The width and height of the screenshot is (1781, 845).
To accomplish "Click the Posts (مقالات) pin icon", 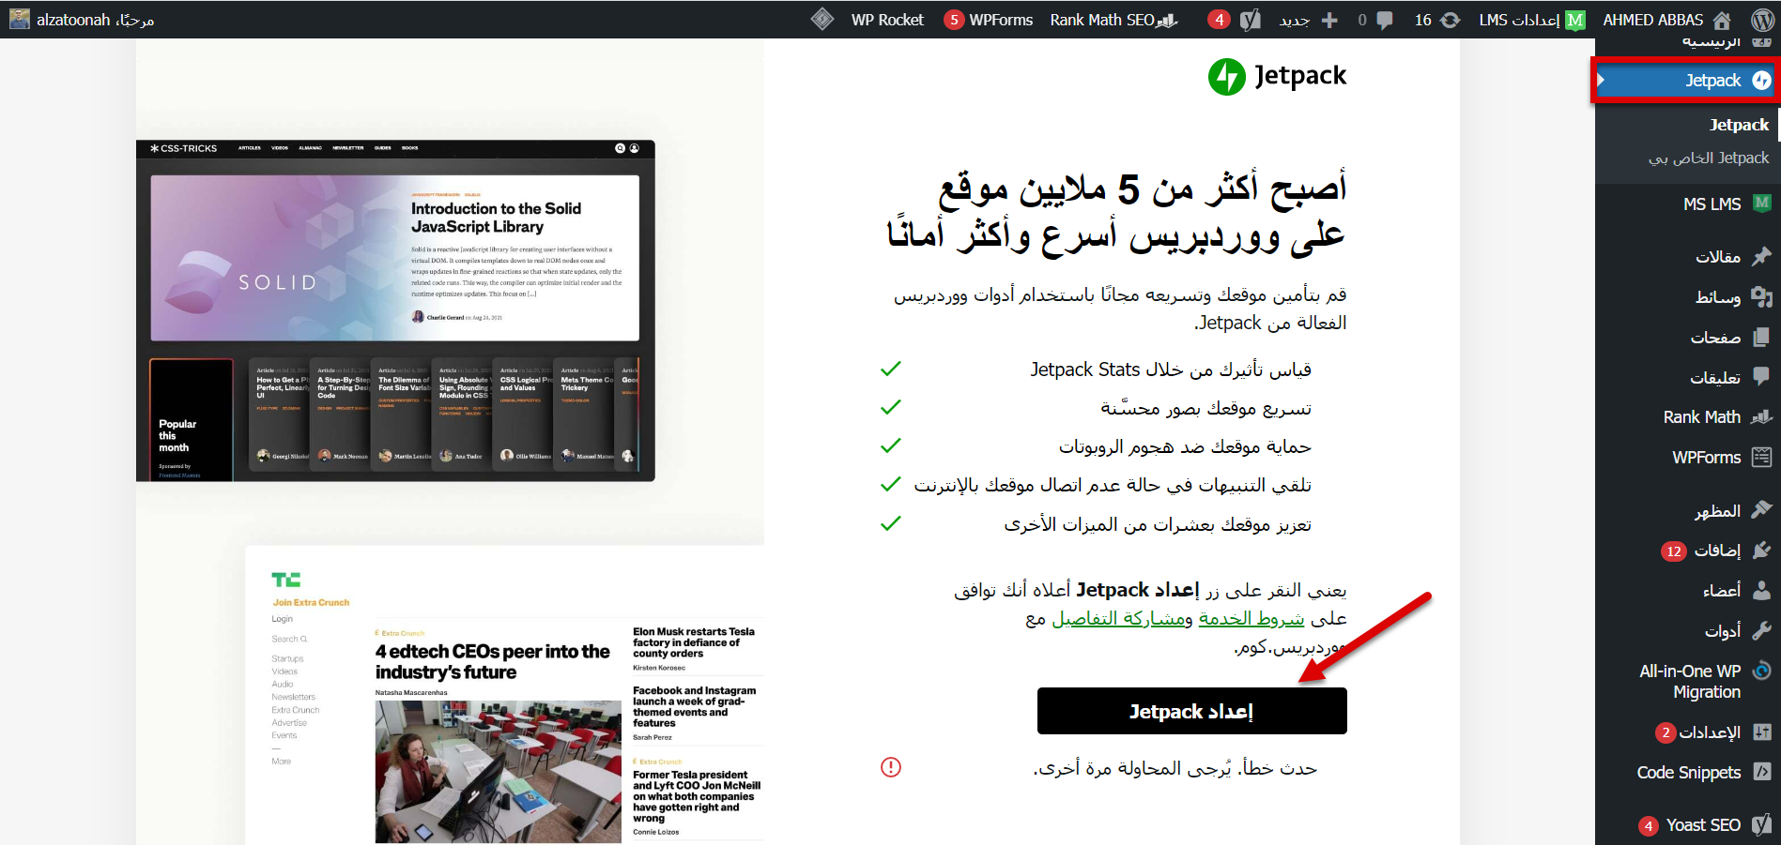I will 1762,256.
